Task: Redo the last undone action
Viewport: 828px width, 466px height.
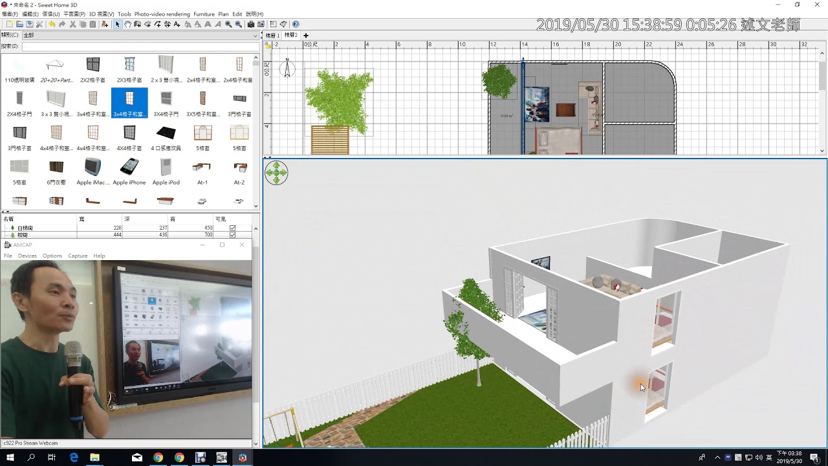Action: 62,24
